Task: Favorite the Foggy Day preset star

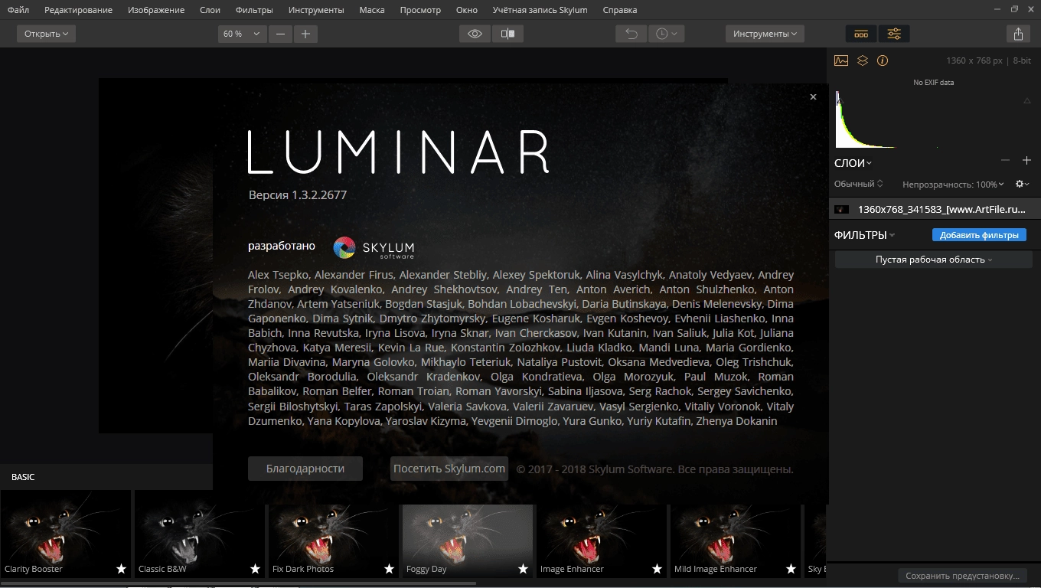Action: (x=523, y=569)
